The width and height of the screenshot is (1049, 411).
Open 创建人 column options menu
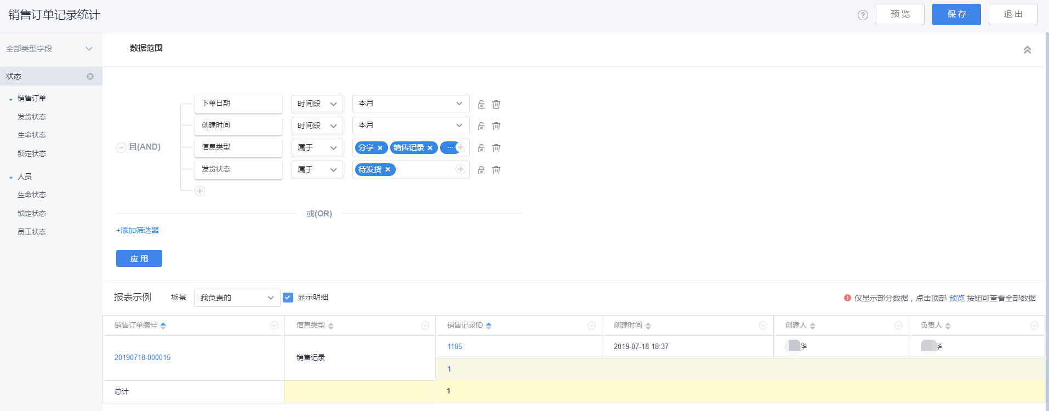[898, 326]
